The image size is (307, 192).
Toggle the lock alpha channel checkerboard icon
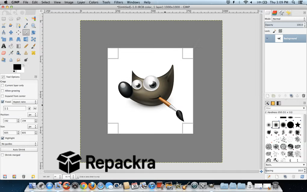point(281,31)
